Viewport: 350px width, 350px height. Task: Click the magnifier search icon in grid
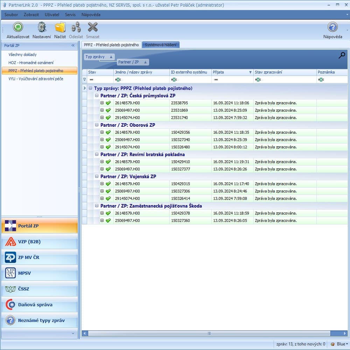coord(342,55)
